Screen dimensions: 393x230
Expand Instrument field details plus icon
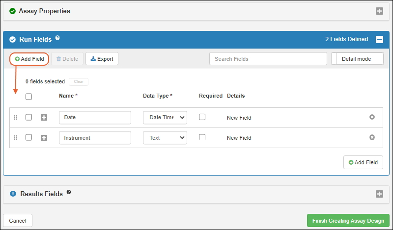[44, 138]
